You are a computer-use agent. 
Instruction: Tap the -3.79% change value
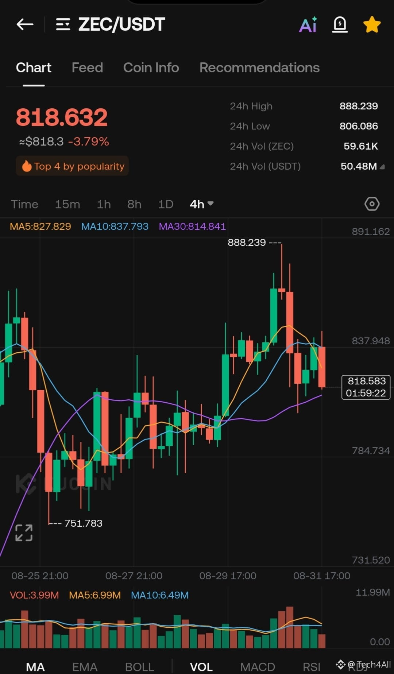click(x=88, y=142)
